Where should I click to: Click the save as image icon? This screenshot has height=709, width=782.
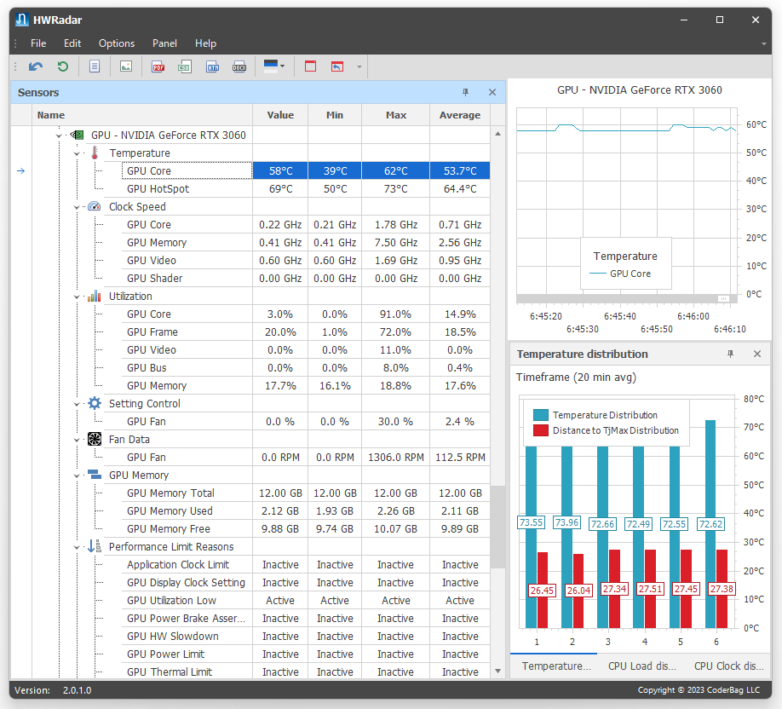click(126, 66)
